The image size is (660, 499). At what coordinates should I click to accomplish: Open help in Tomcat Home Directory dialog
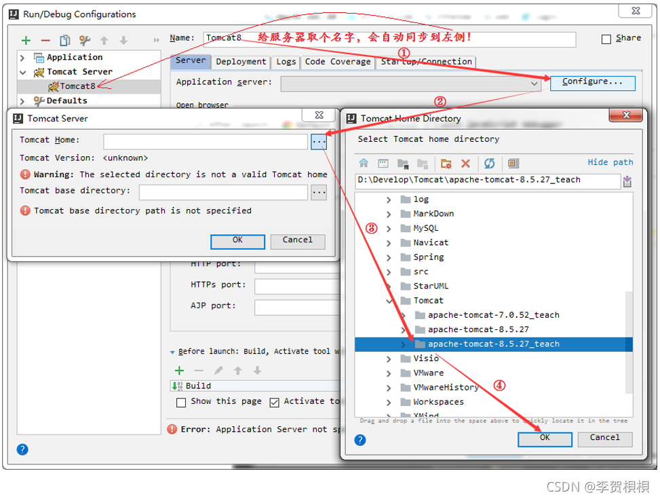(360, 440)
